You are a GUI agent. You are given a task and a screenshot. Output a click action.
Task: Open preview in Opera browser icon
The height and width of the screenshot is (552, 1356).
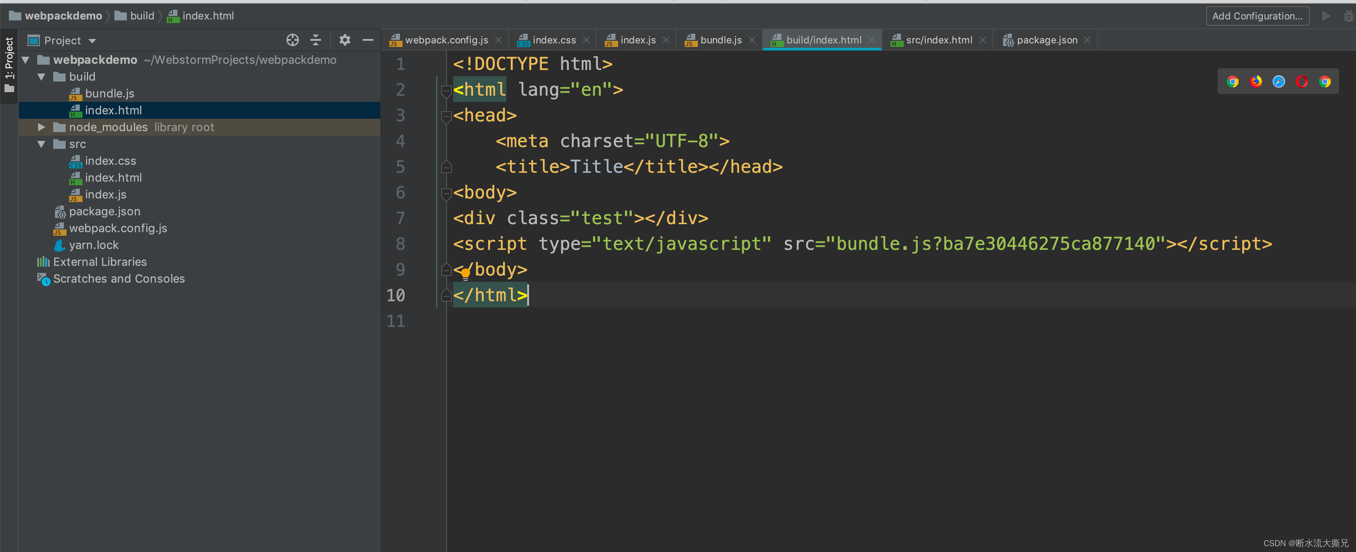[1302, 82]
